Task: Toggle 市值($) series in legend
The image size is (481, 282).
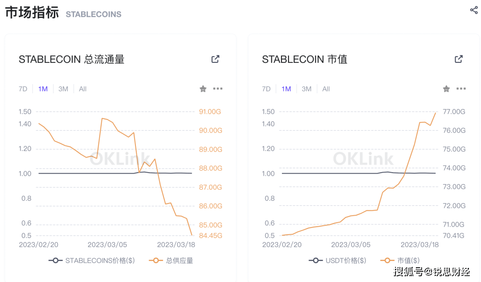Action: coord(400,261)
